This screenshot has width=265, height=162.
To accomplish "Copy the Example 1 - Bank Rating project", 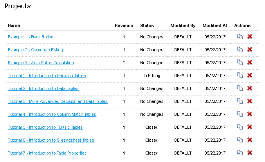I will pos(240,37).
